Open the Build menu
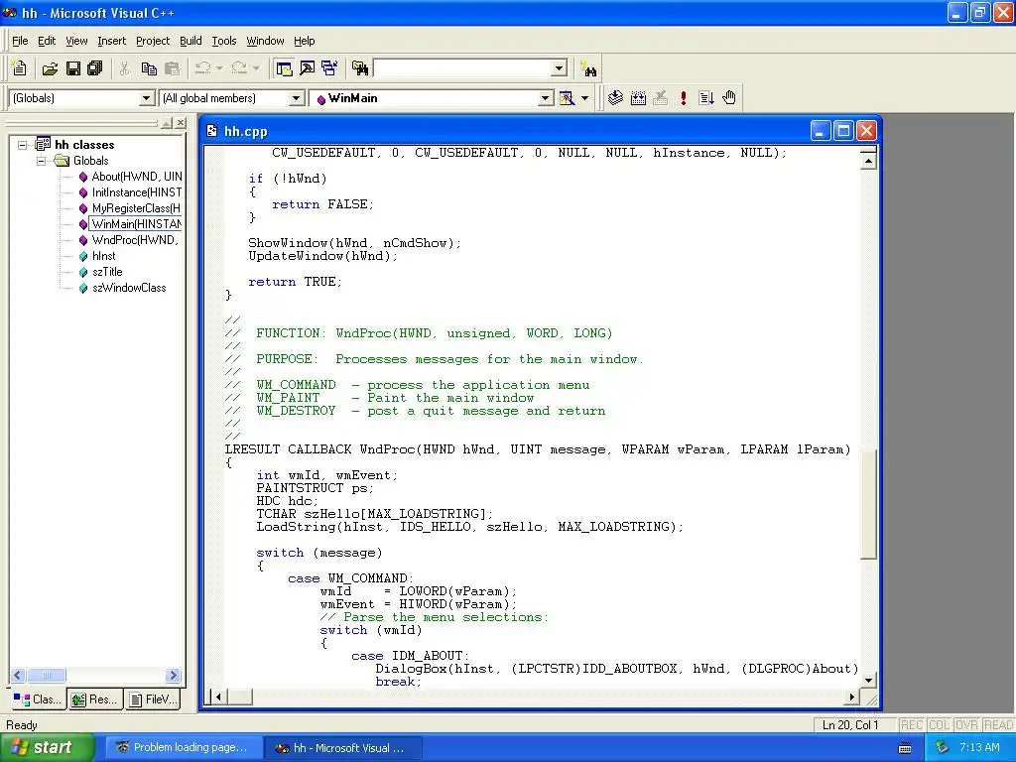Image resolution: width=1016 pixels, height=762 pixels. 190,41
